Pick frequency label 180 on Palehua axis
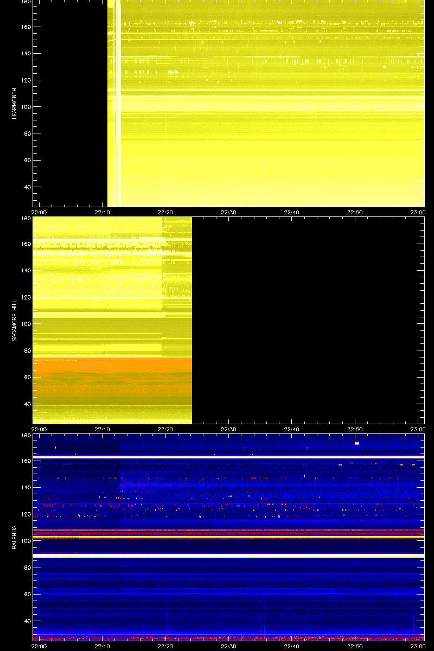Image resolution: width=434 pixels, height=651 pixels. (x=25, y=436)
